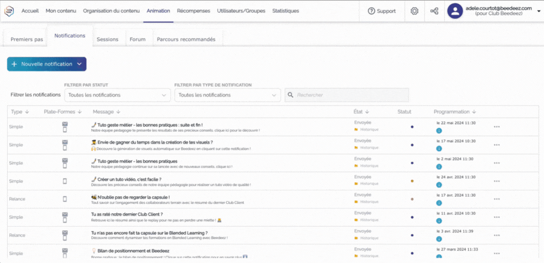This screenshot has height=263, width=544.
Task: Click the organization tree icon in header
Action: pos(434,11)
